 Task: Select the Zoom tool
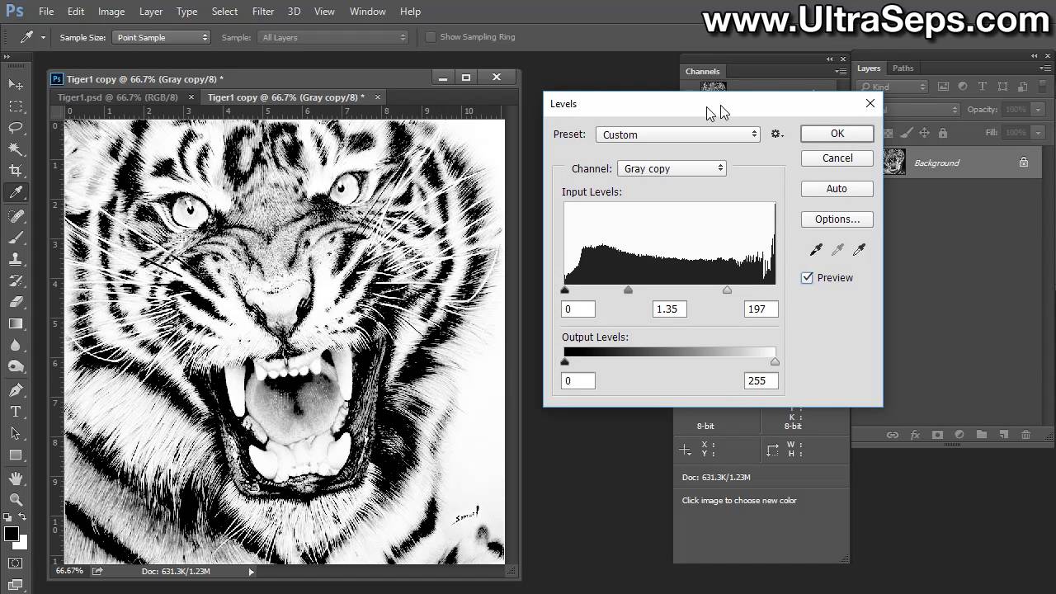(16, 499)
